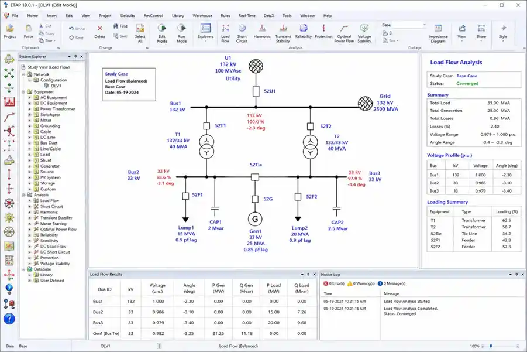Open the Style ribbon icon
Image resolution: width=527 pixels, height=352 pixels.
click(x=503, y=32)
